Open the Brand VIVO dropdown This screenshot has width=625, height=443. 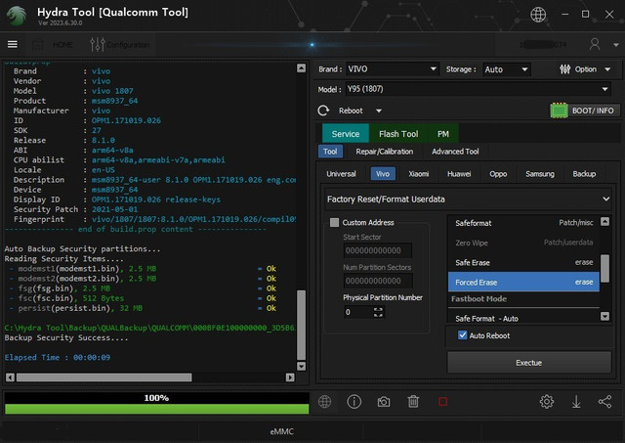coord(393,69)
